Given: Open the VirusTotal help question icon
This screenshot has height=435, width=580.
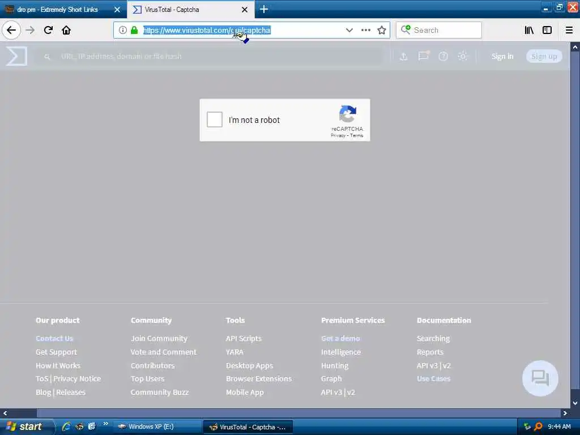Looking at the screenshot, I should (x=443, y=56).
